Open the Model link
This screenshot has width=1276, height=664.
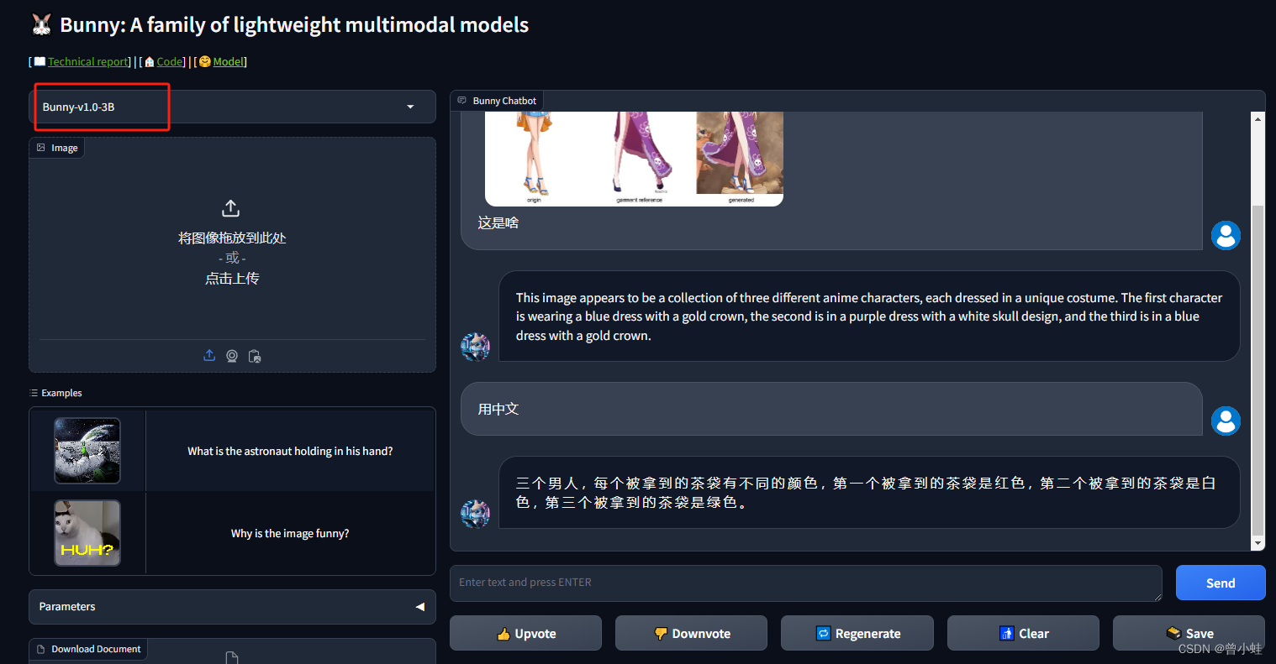pyautogui.click(x=228, y=61)
